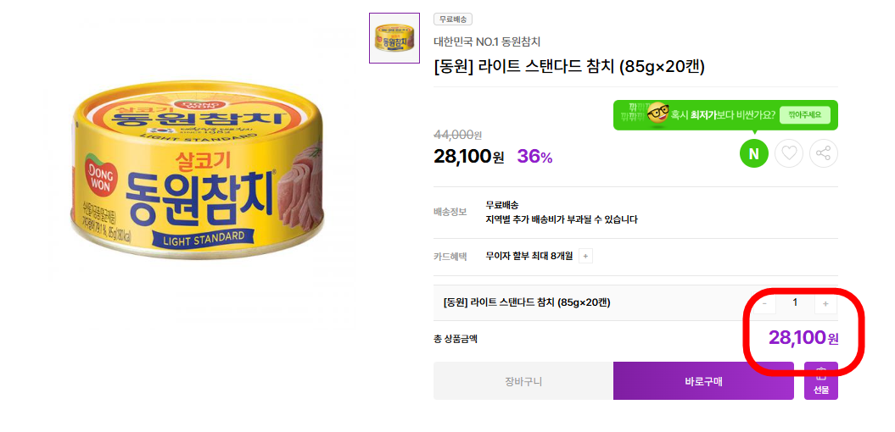The image size is (895, 432).
Task: Click the share icon
Action: 824,153
